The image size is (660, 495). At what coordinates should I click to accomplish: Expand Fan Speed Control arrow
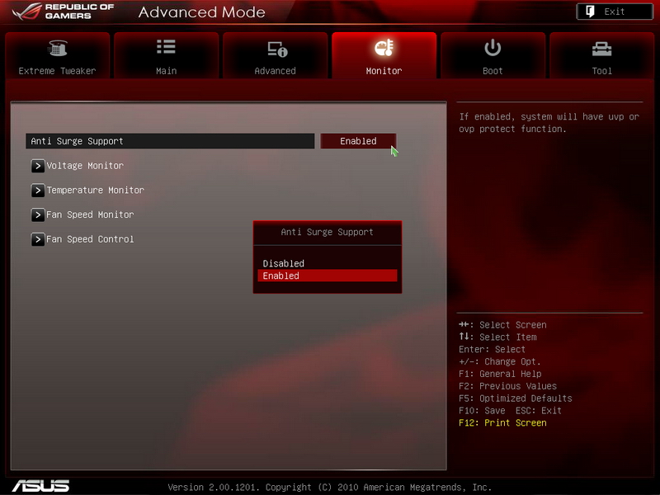(x=38, y=239)
